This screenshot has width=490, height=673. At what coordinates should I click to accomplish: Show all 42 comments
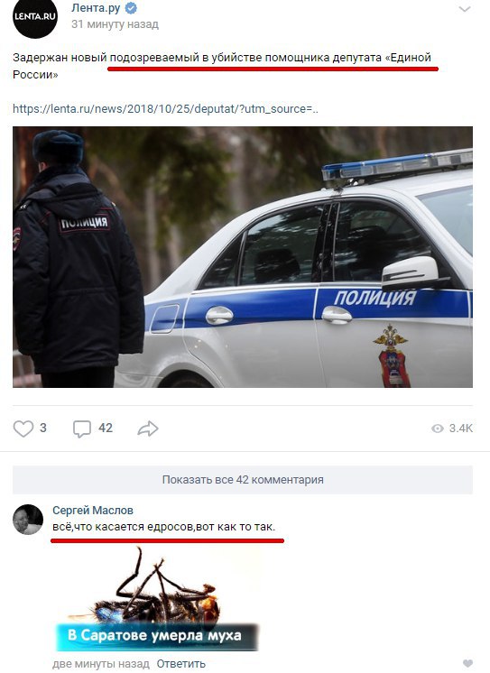click(x=243, y=479)
